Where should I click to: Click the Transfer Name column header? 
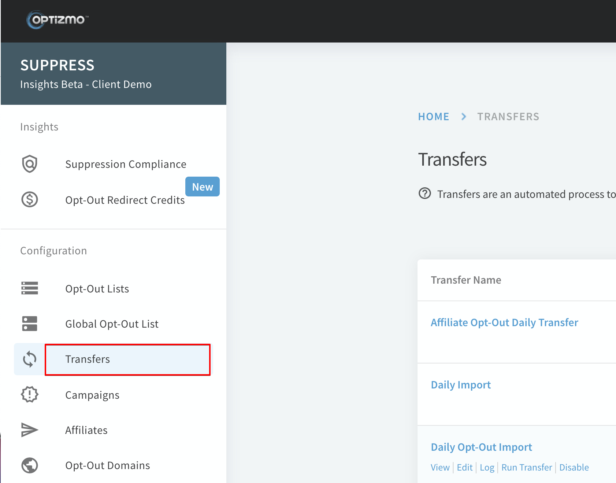click(466, 280)
